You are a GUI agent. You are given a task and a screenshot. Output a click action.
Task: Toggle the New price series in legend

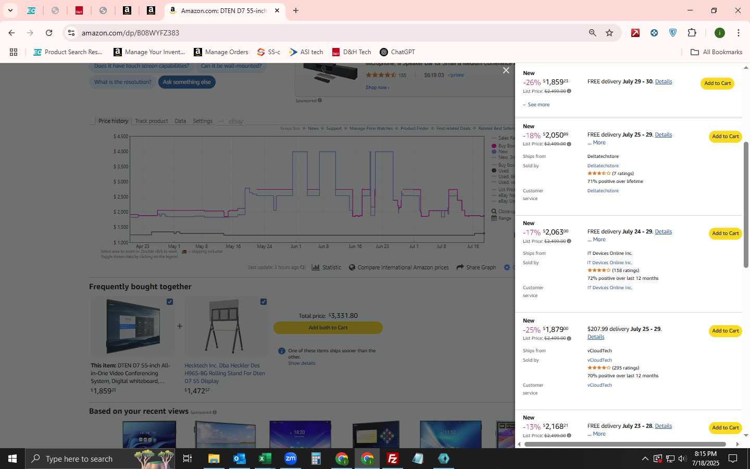(499, 152)
